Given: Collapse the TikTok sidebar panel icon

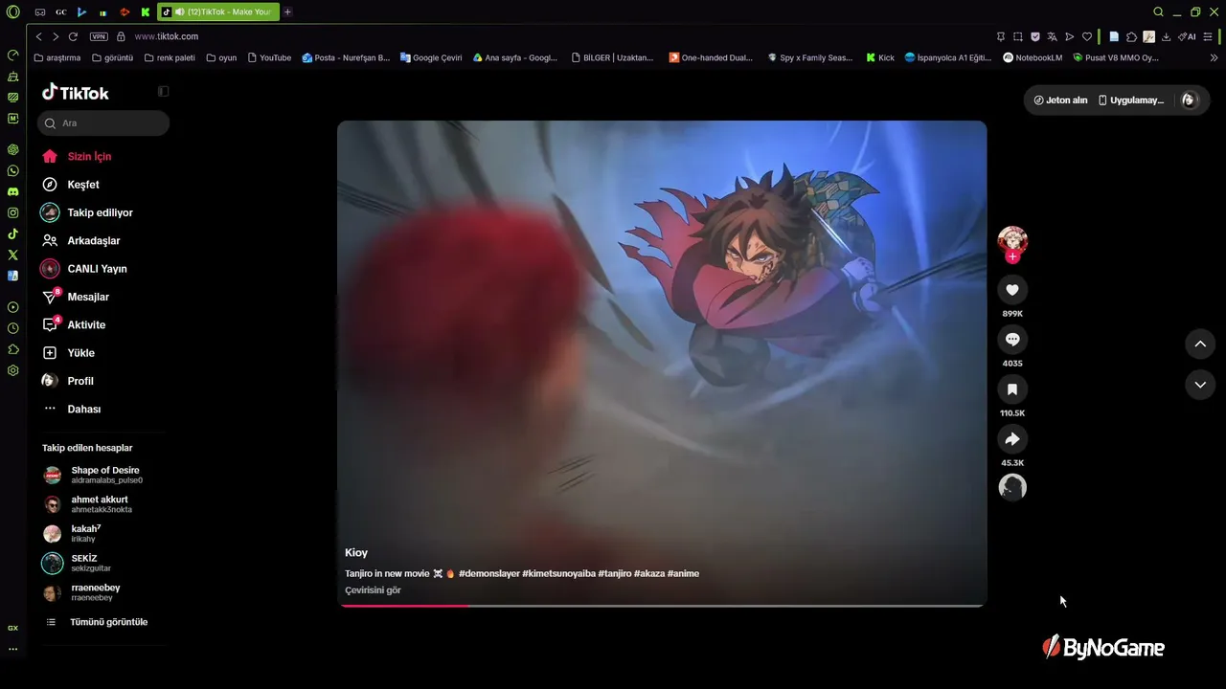Looking at the screenshot, I should point(163,92).
